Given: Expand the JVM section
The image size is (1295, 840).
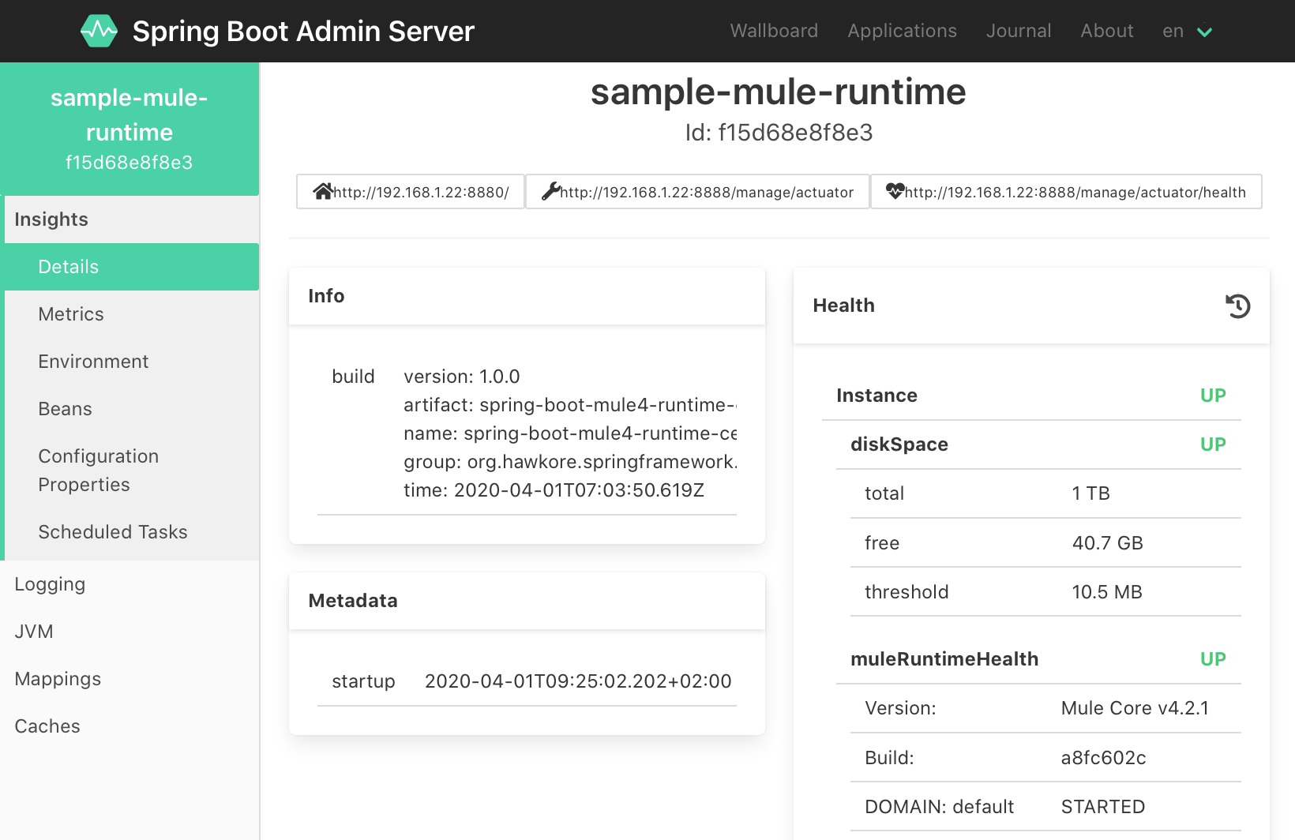Looking at the screenshot, I should (x=129, y=632).
